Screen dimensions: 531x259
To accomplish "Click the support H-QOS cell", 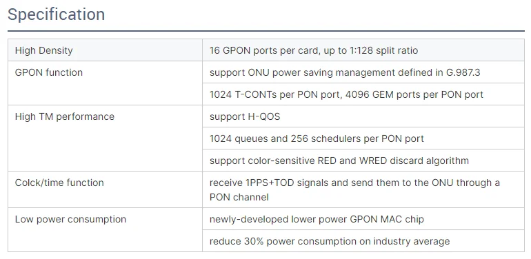I will tap(363, 116).
